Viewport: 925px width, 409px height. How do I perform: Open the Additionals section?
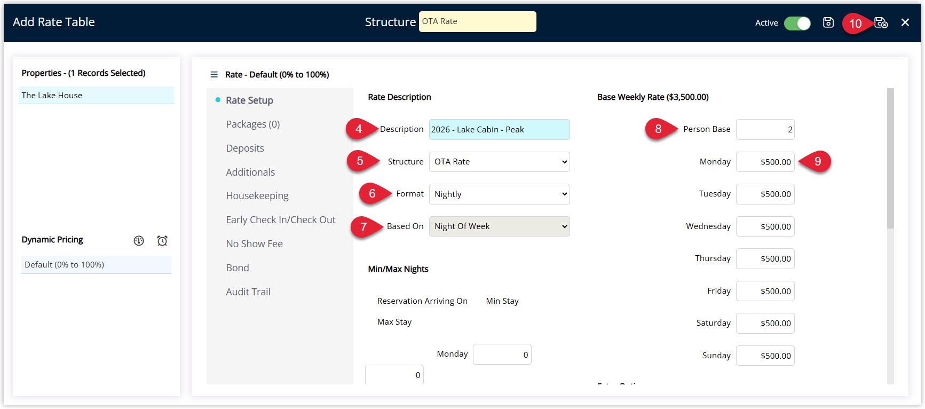pos(250,172)
